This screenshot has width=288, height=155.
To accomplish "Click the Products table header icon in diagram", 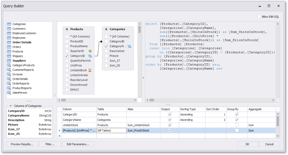I will [67, 29].
